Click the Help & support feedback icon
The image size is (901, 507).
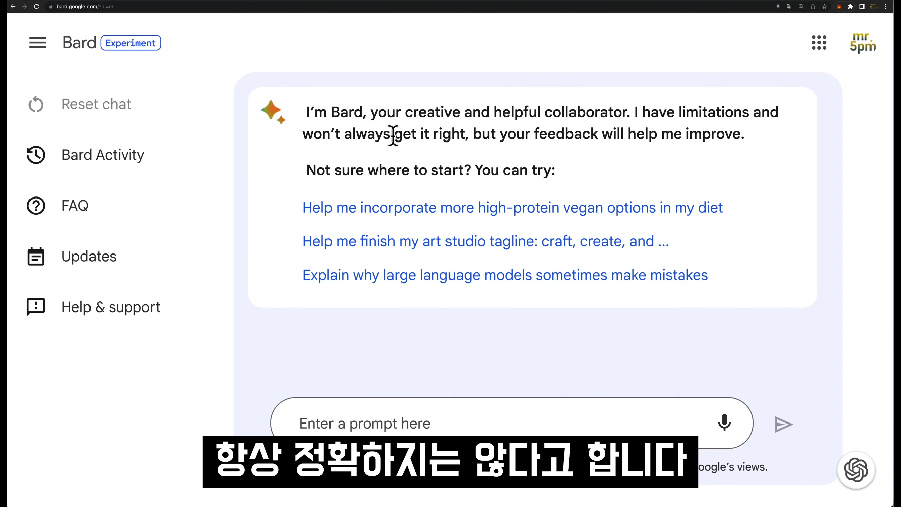pyautogui.click(x=36, y=307)
